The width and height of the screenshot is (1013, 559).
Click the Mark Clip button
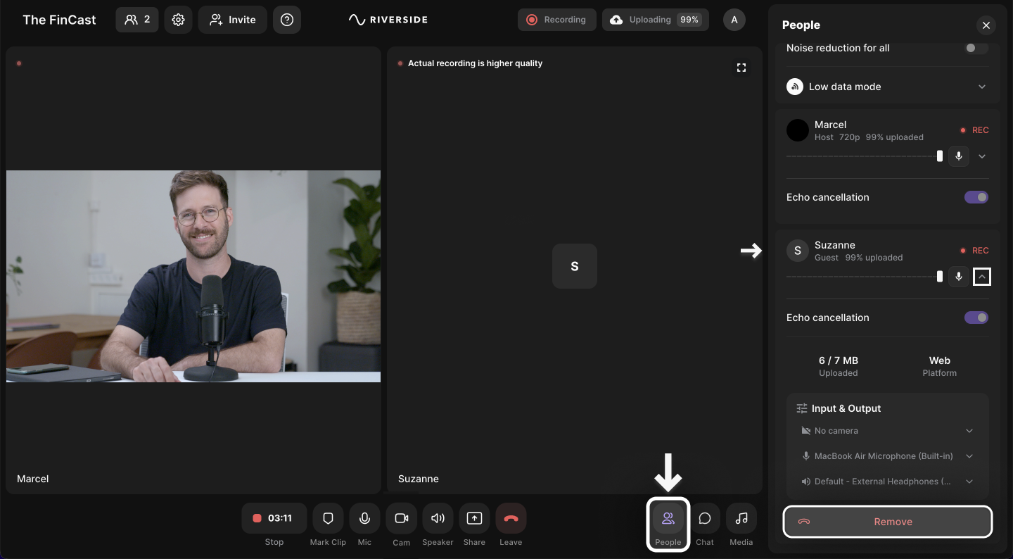pyautogui.click(x=328, y=518)
